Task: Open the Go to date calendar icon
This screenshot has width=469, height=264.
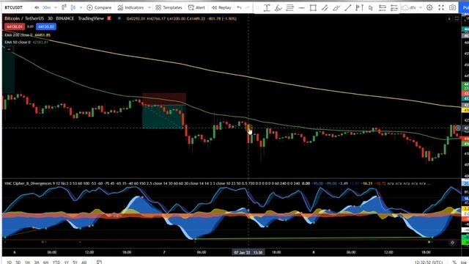Action: pyautogui.click(x=100, y=263)
